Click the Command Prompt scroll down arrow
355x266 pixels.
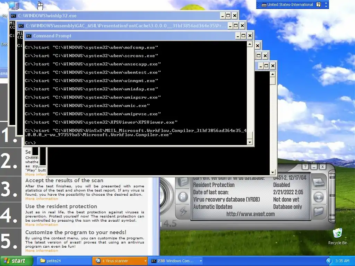(250, 142)
